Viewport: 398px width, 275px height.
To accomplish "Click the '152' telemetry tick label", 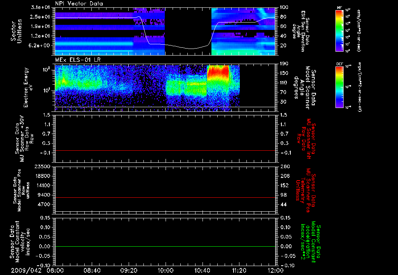I will (285, 185).
